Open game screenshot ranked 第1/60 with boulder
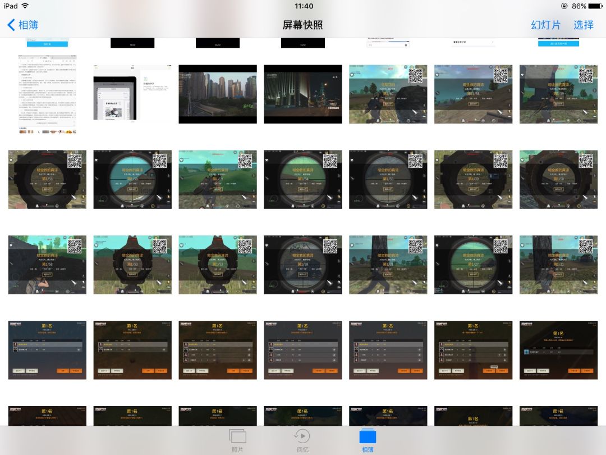The height and width of the screenshot is (455, 606). [x=388, y=94]
